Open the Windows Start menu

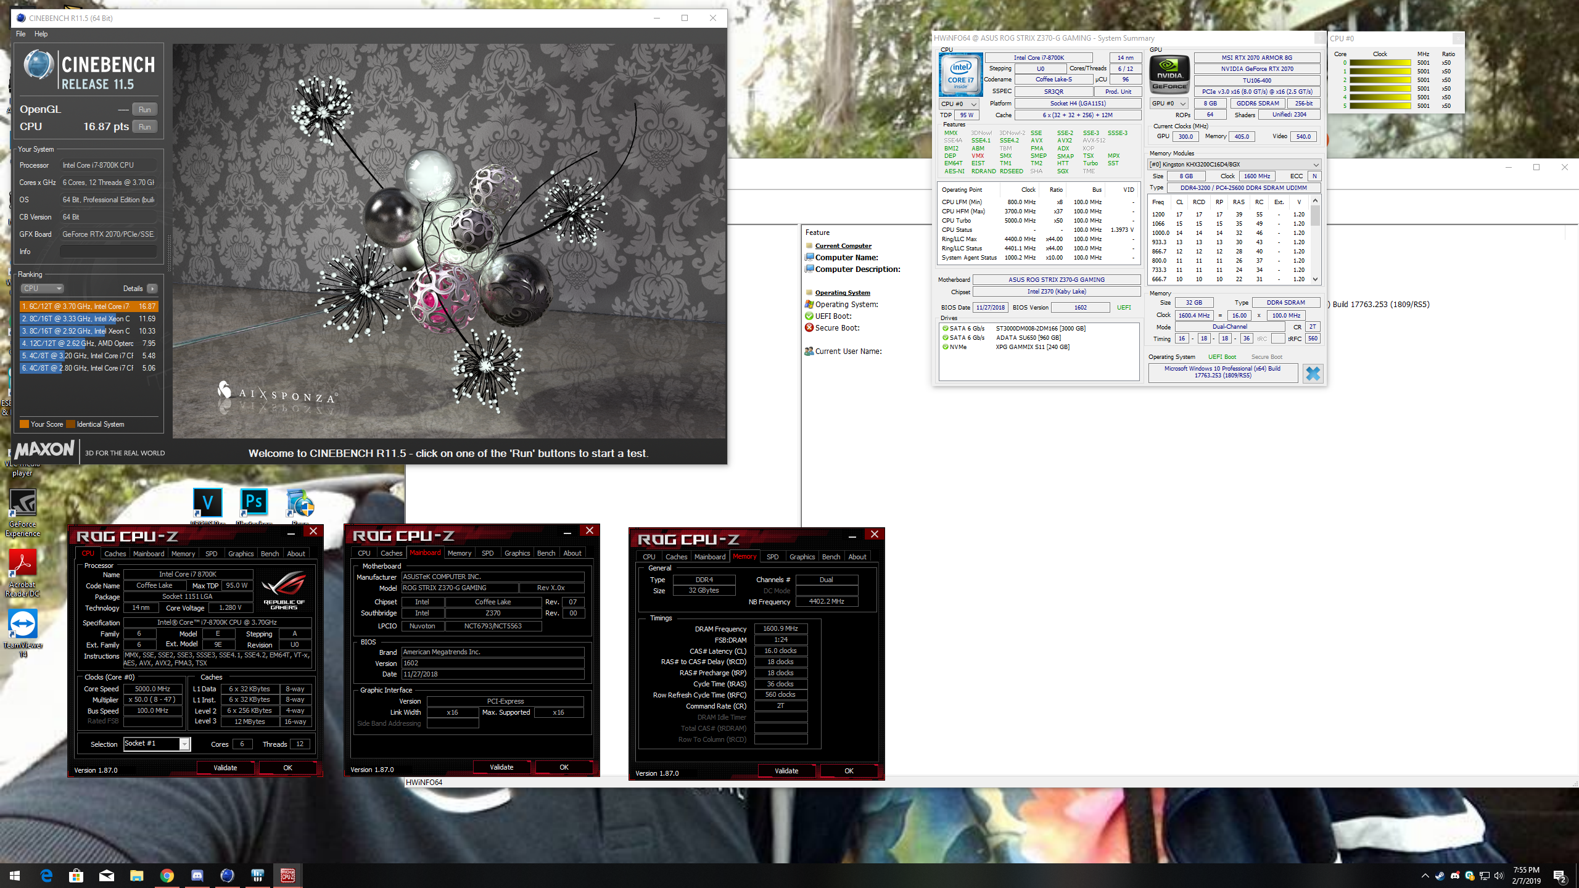(15, 875)
